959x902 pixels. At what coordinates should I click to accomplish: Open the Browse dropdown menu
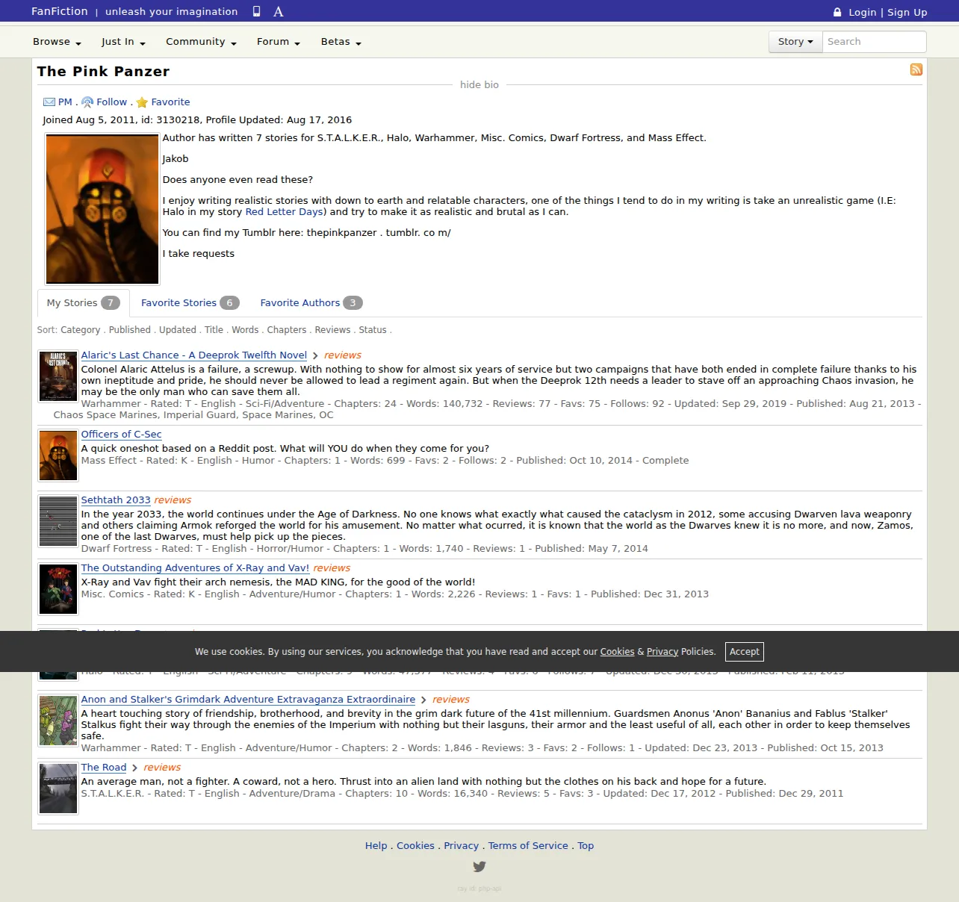(x=57, y=42)
